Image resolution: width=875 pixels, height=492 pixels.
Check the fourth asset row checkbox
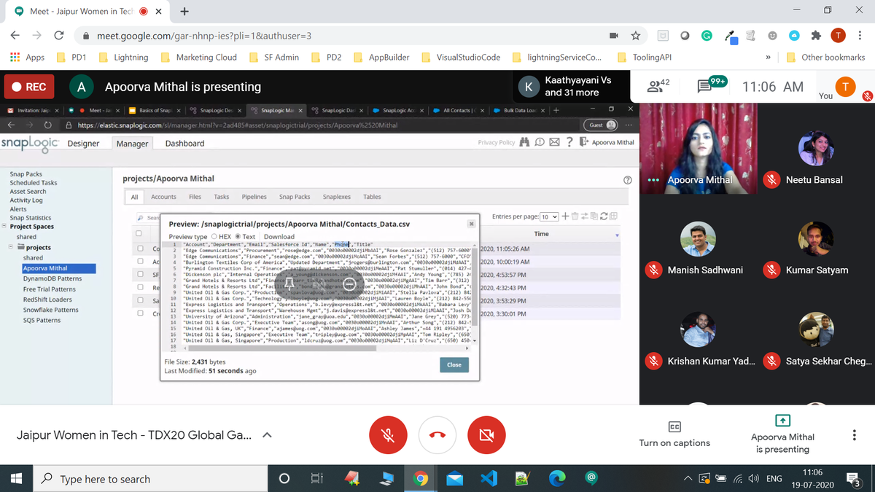point(141,288)
